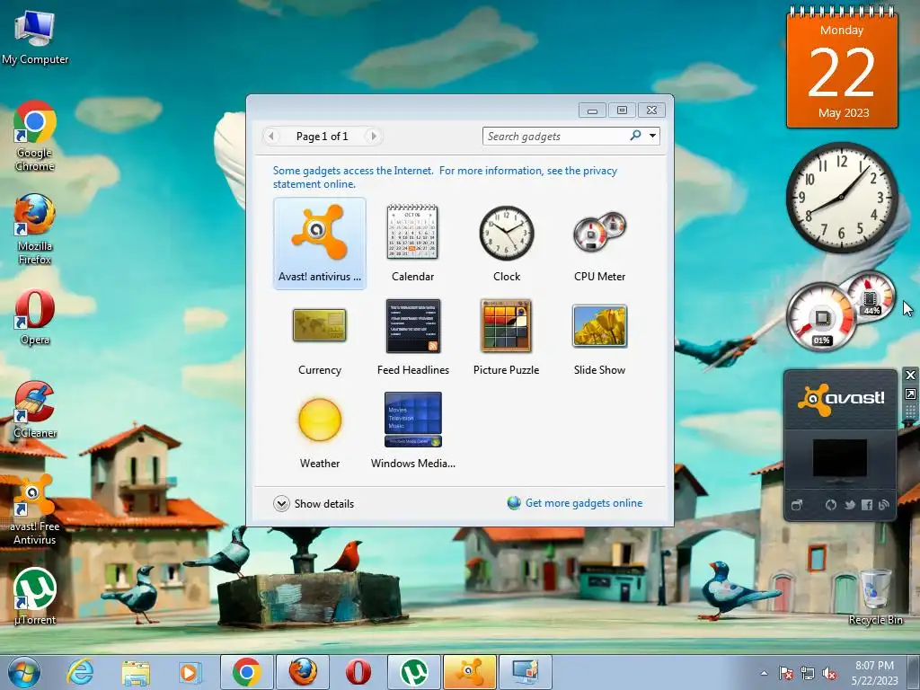Click the muted volume tray icon
The height and width of the screenshot is (690, 920).
(829, 673)
